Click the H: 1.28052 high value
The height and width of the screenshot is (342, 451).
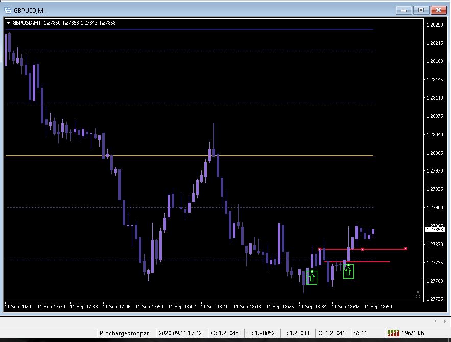pos(261,333)
